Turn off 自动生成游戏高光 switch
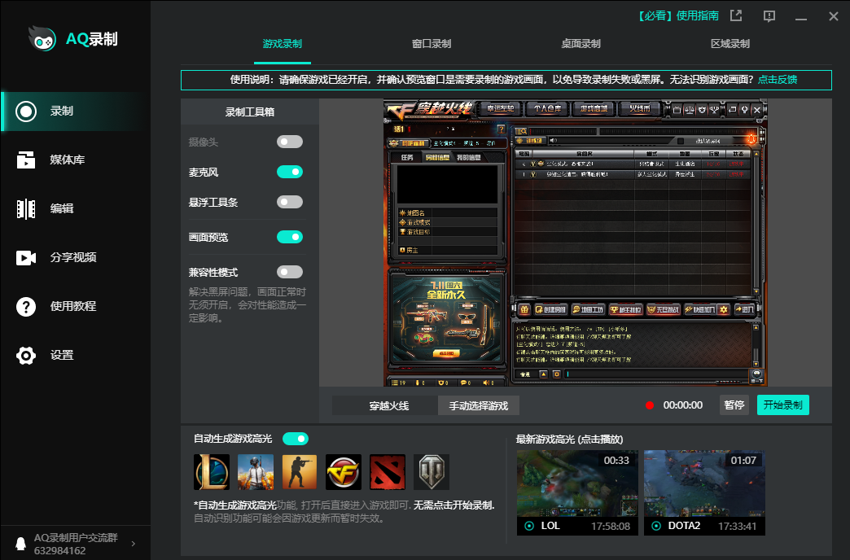 click(296, 439)
